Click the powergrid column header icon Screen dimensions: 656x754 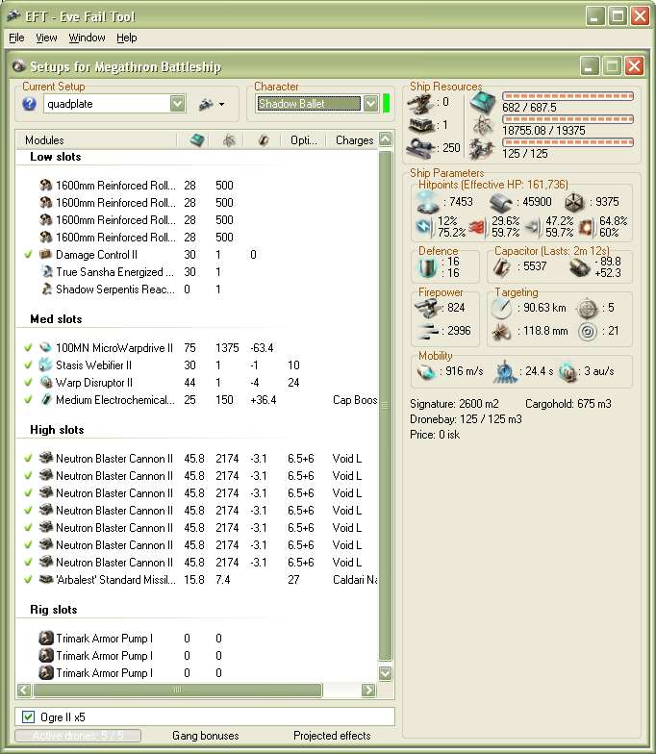coord(229,140)
